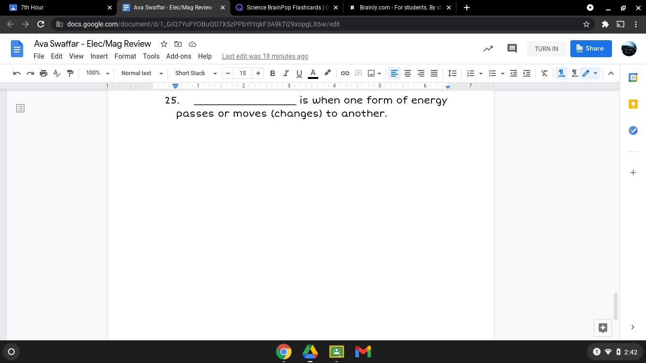Click the Clear formatting icon

pyautogui.click(x=544, y=73)
